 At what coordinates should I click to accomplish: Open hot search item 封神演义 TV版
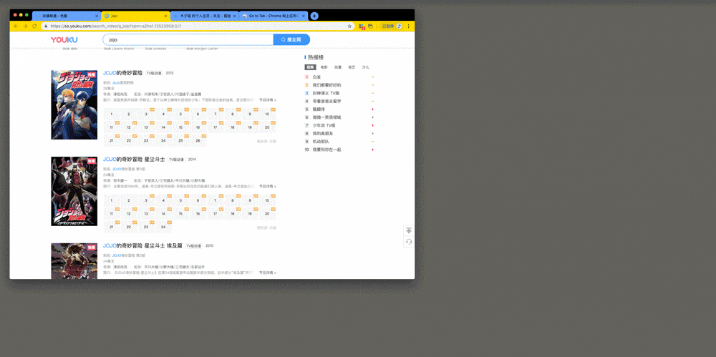pos(326,93)
